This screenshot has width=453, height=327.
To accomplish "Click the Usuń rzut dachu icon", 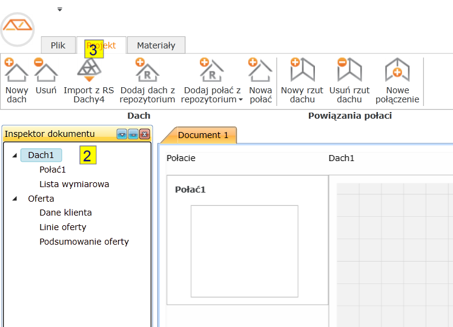I will point(349,71).
